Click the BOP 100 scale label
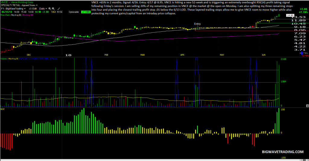This screenshot has height=161, width=309. click(x=282, y=110)
